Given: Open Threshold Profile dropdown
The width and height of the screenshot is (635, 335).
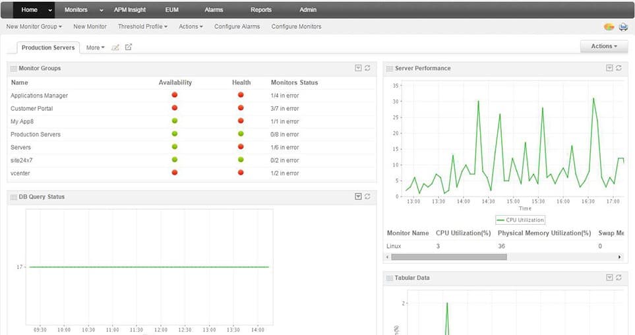Looking at the screenshot, I should click(x=142, y=26).
